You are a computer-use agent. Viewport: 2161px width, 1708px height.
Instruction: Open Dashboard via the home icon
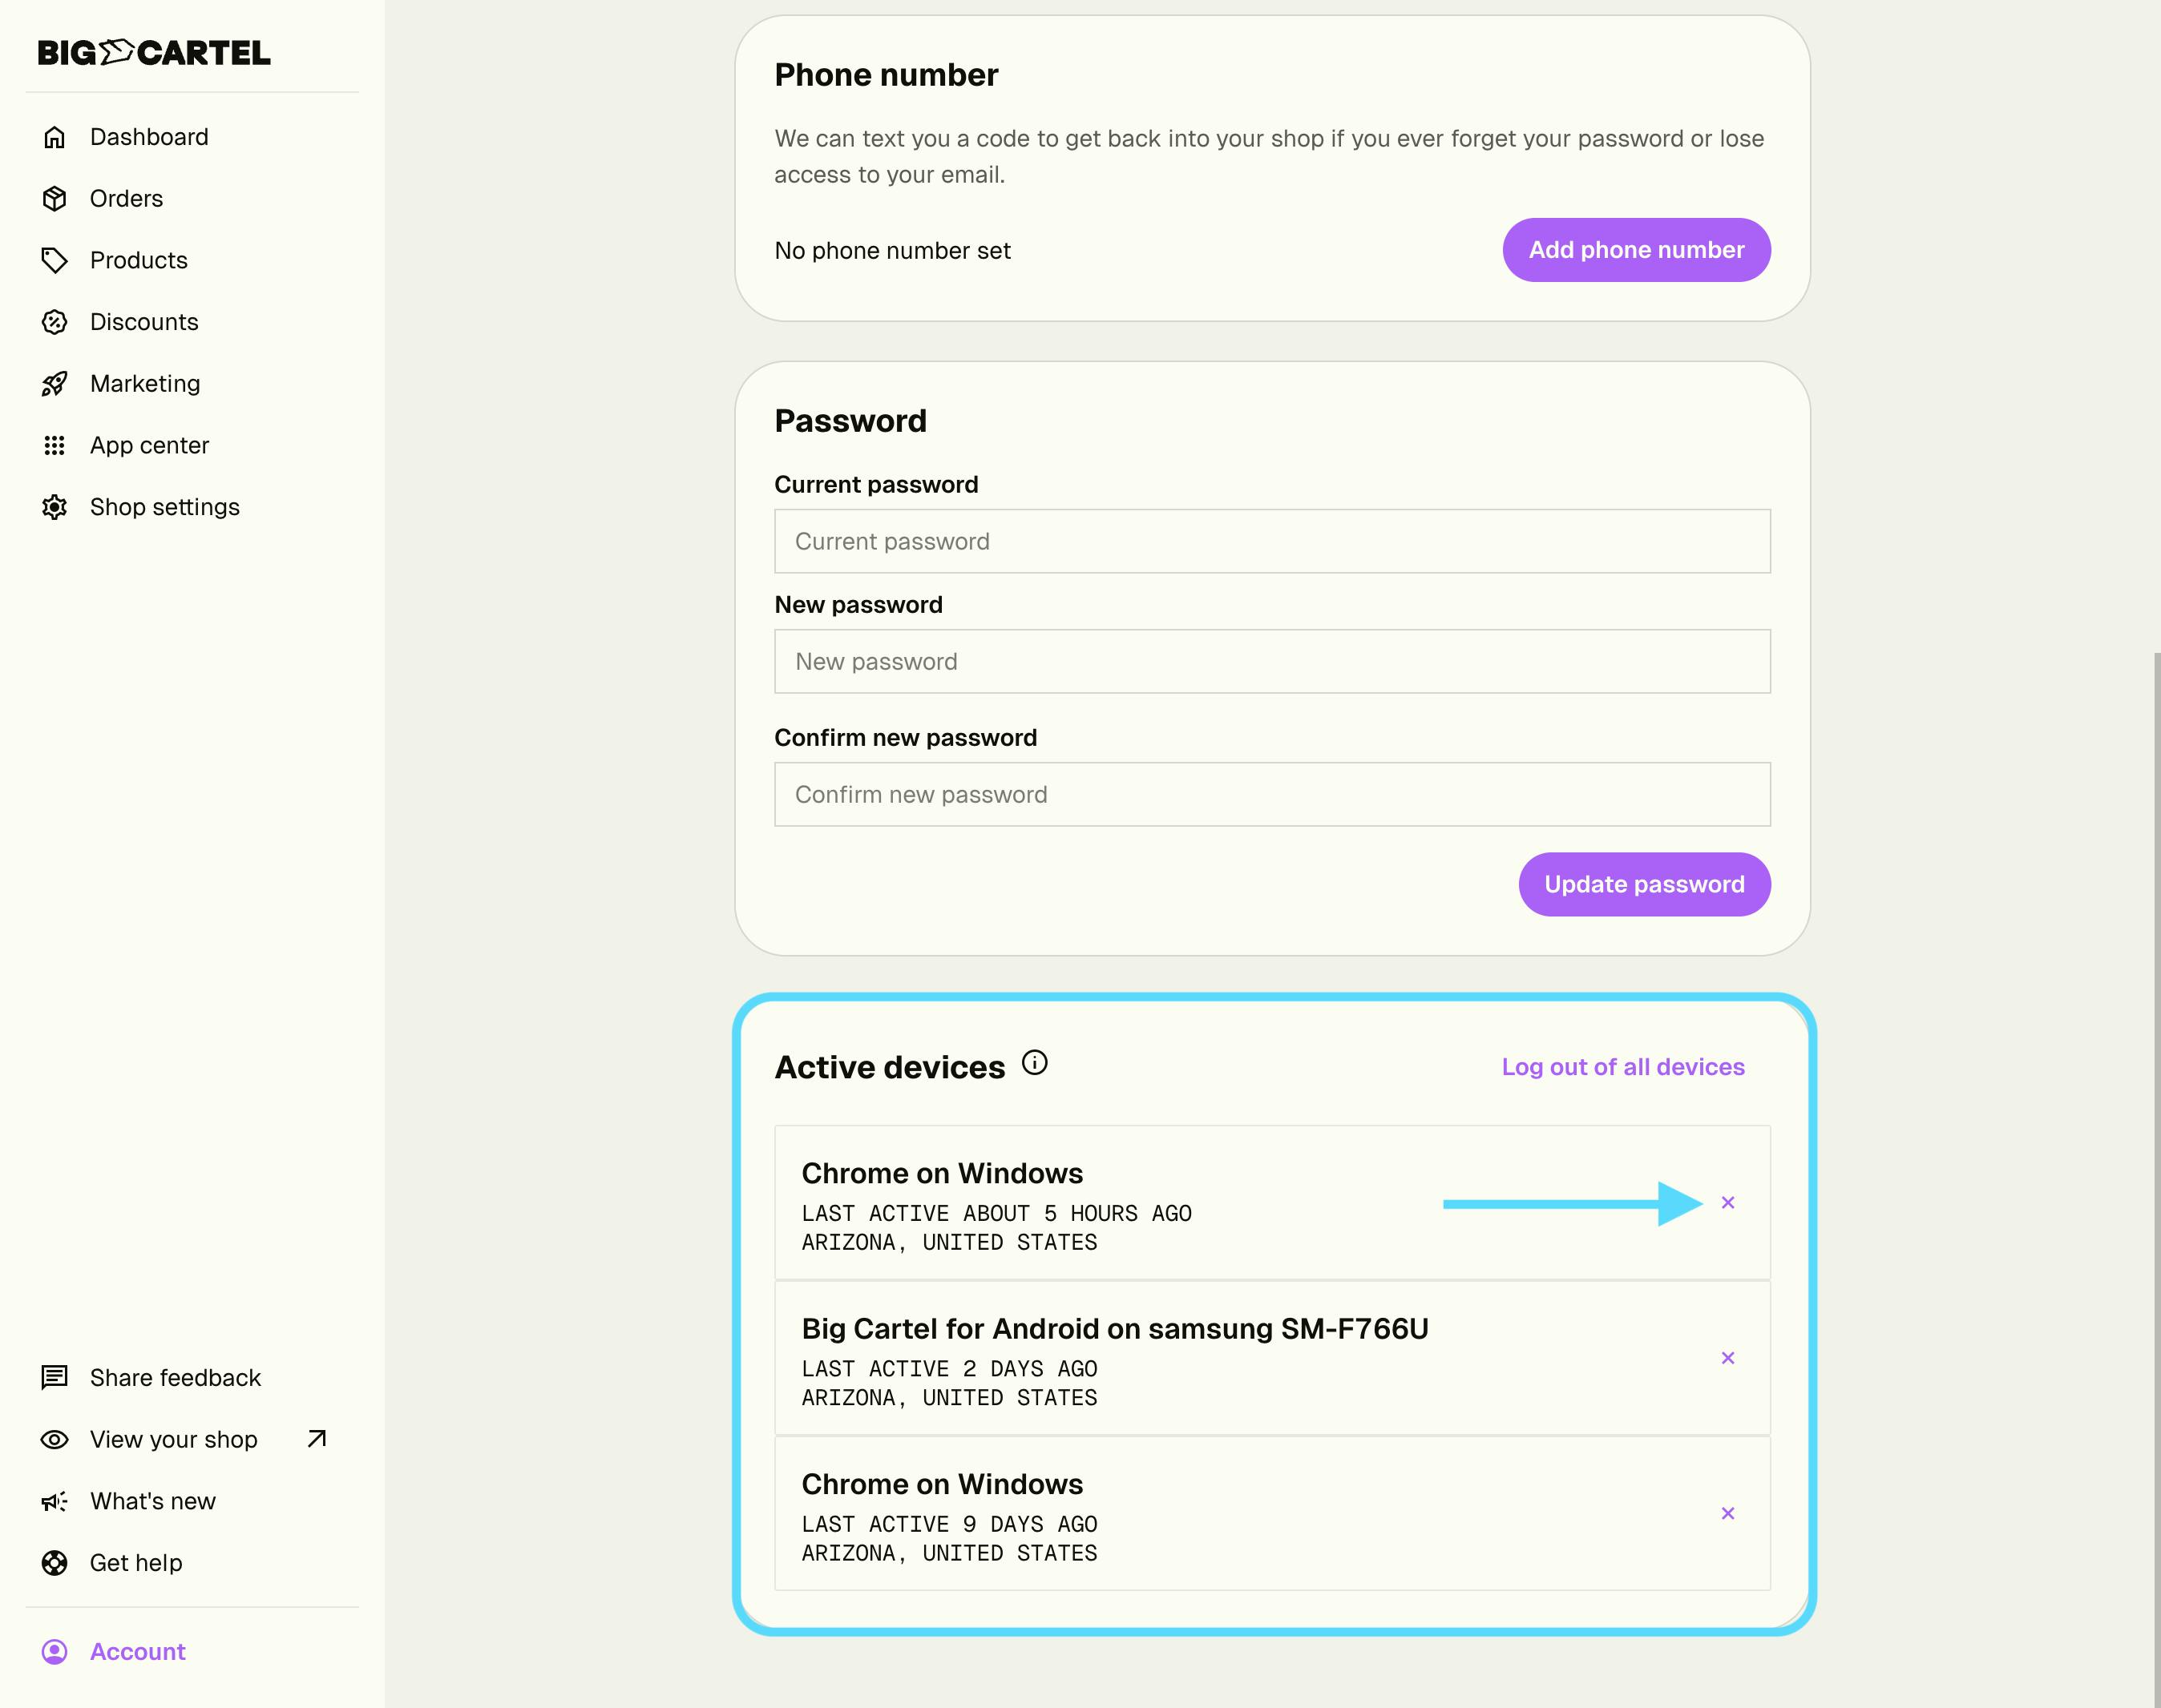[x=55, y=137]
